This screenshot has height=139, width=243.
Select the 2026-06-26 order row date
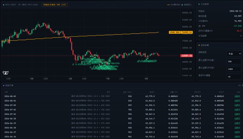click(10, 137)
